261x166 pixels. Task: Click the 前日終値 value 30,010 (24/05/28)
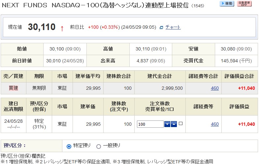(65, 61)
